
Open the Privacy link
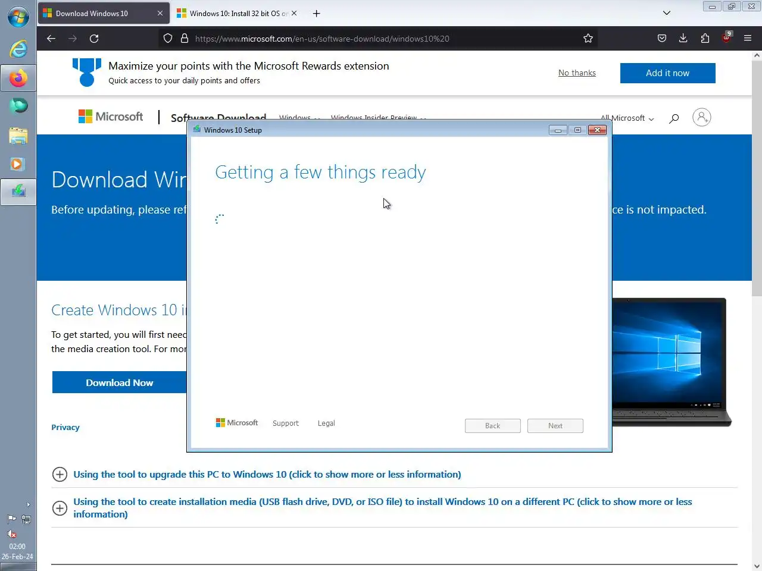(65, 427)
